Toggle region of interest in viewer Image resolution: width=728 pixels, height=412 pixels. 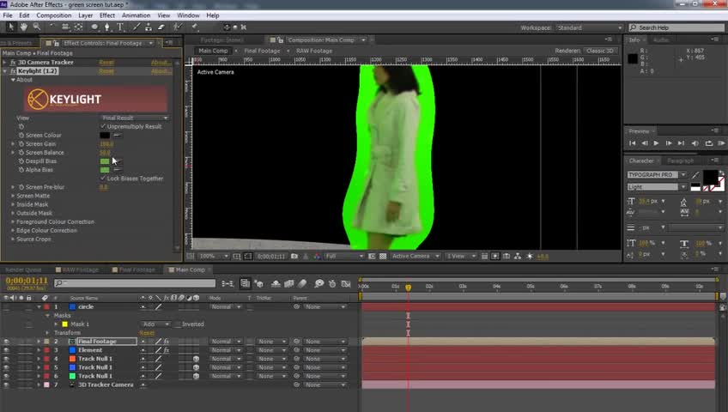[x=372, y=256]
